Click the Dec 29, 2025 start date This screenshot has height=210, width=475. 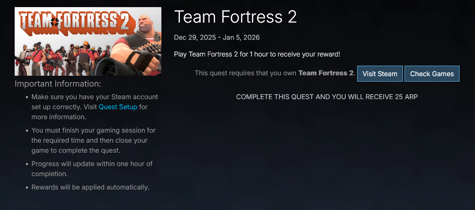[x=195, y=38]
